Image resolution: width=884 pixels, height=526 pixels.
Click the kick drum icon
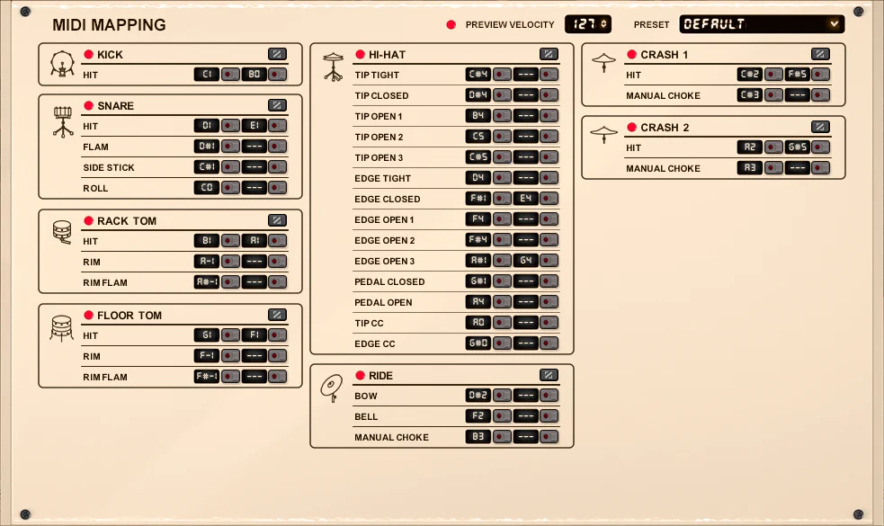click(x=62, y=65)
